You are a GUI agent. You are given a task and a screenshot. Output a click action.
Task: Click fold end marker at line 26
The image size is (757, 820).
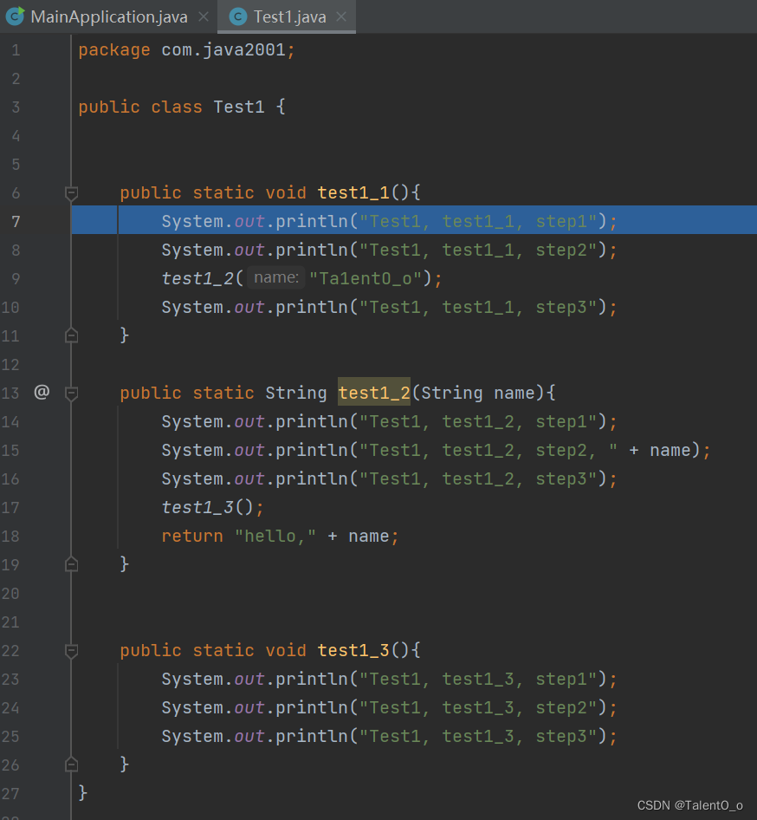pos(72,765)
